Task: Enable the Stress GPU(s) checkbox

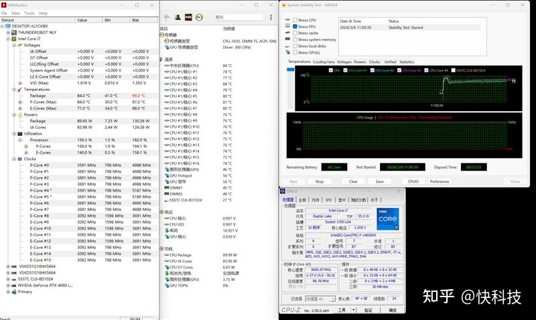Action: [295, 53]
